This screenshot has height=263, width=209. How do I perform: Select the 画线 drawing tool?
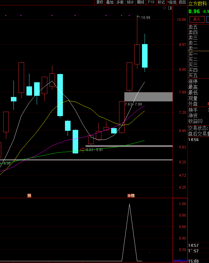[x=141, y=2]
